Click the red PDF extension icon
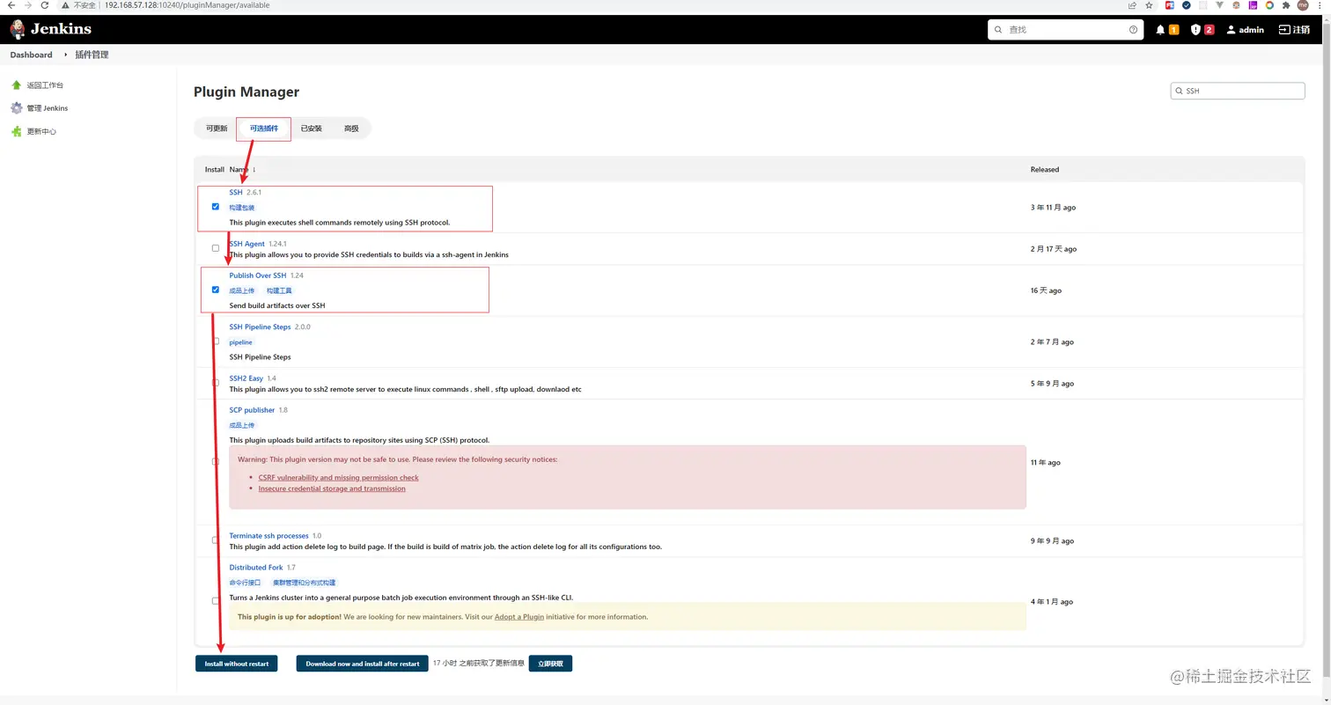 (x=1170, y=5)
